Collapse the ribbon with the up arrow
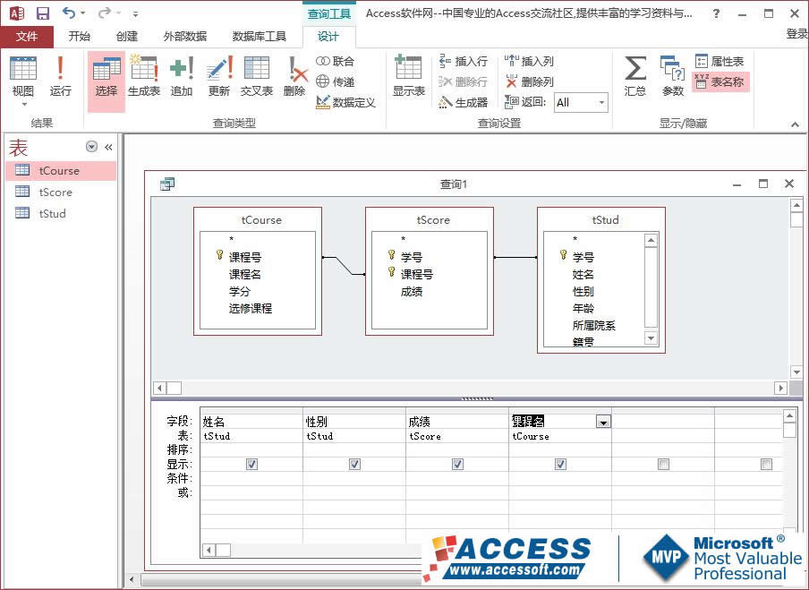Viewport: 809px width, 590px height. [795, 124]
